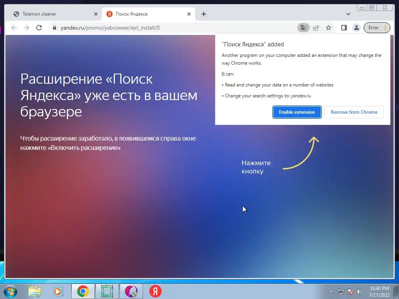The image size is (399, 299).
Task: Click the popup title '"Поиск Яндекса" added'
Action: coord(252,44)
